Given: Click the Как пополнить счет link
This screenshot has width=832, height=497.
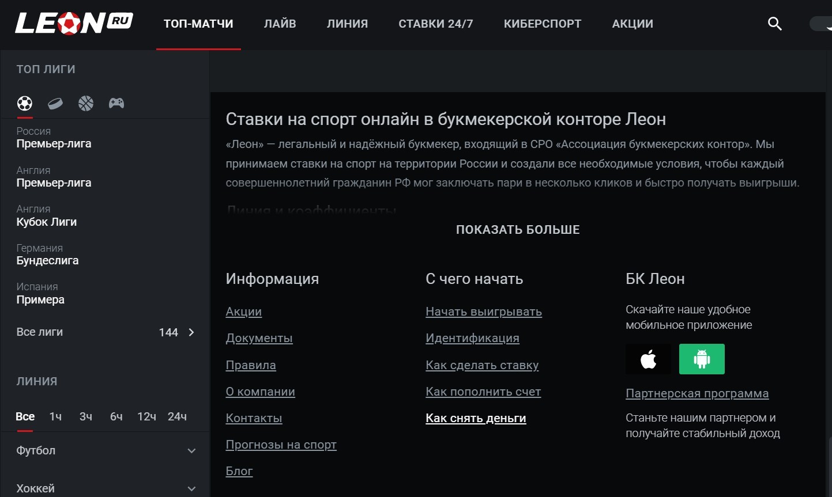Looking at the screenshot, I should click(x=483, y=392).
